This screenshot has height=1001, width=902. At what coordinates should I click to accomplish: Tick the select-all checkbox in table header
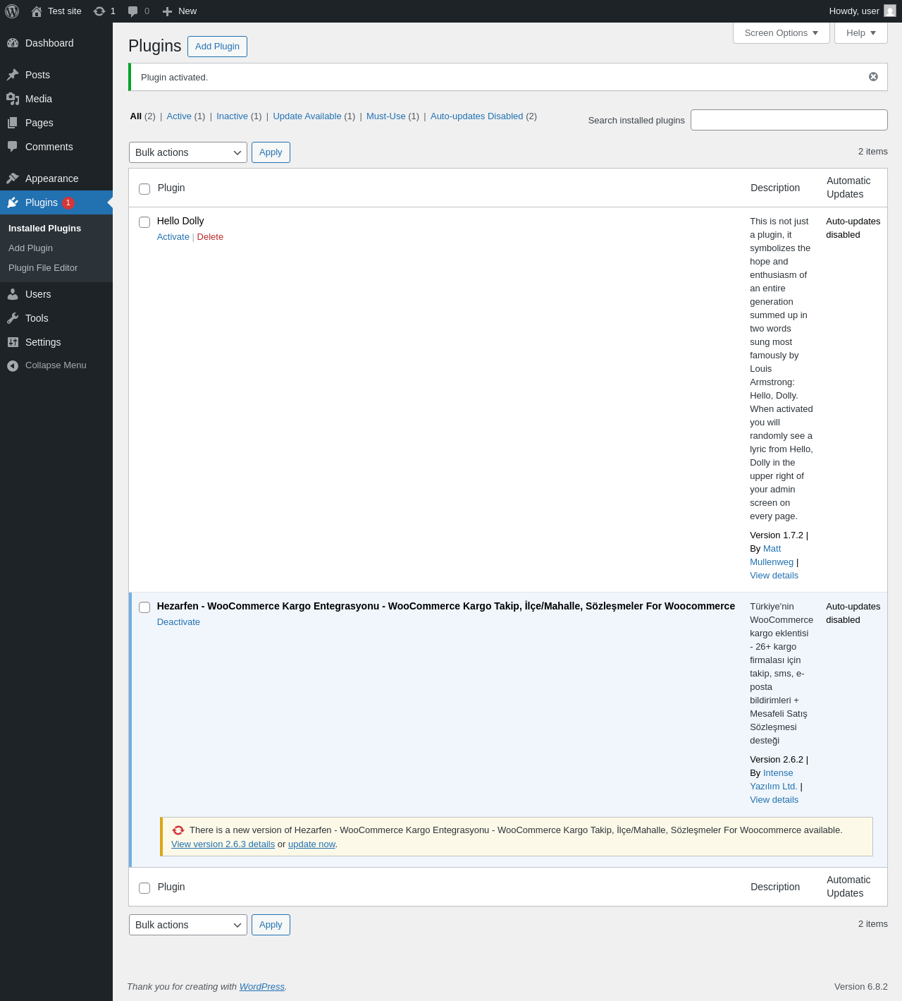click(144, 189)
